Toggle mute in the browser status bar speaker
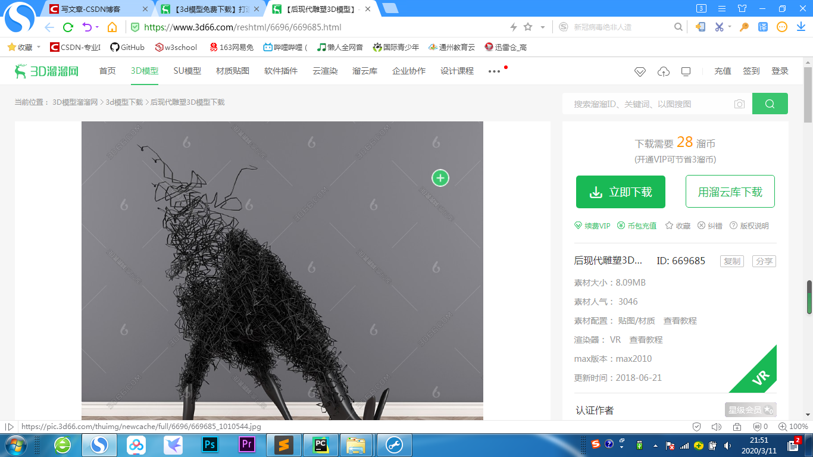This screenshot has height=457, width=813. point(716,426)
